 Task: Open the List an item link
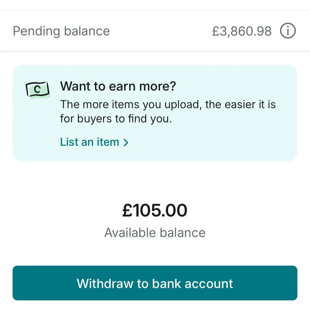[x=90, y=142]
